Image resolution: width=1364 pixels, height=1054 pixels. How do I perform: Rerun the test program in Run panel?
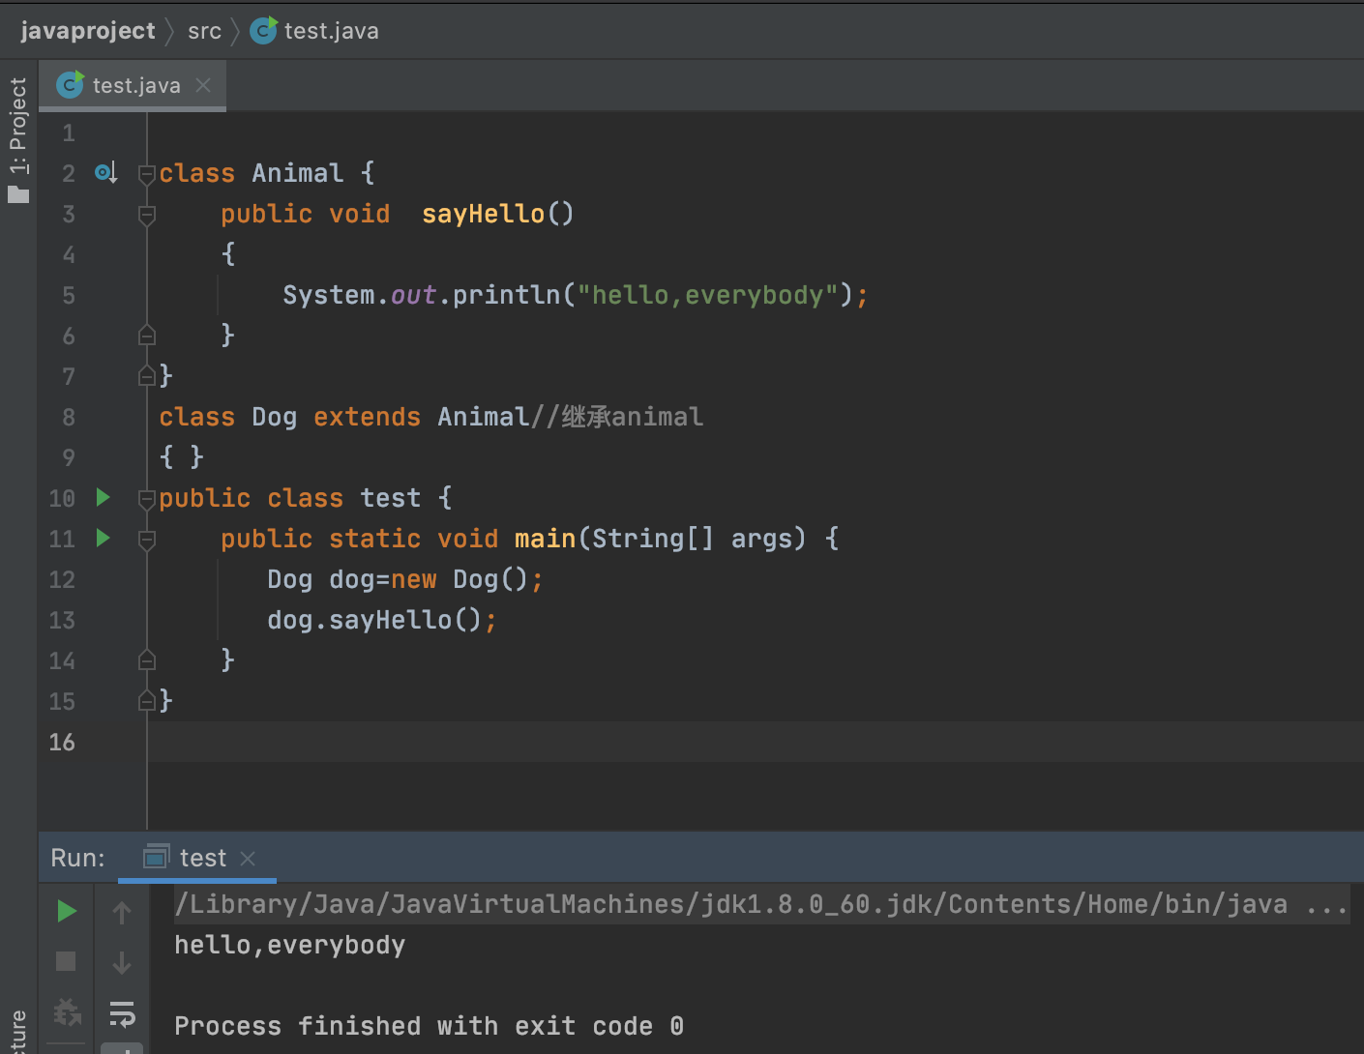point(66,911)
